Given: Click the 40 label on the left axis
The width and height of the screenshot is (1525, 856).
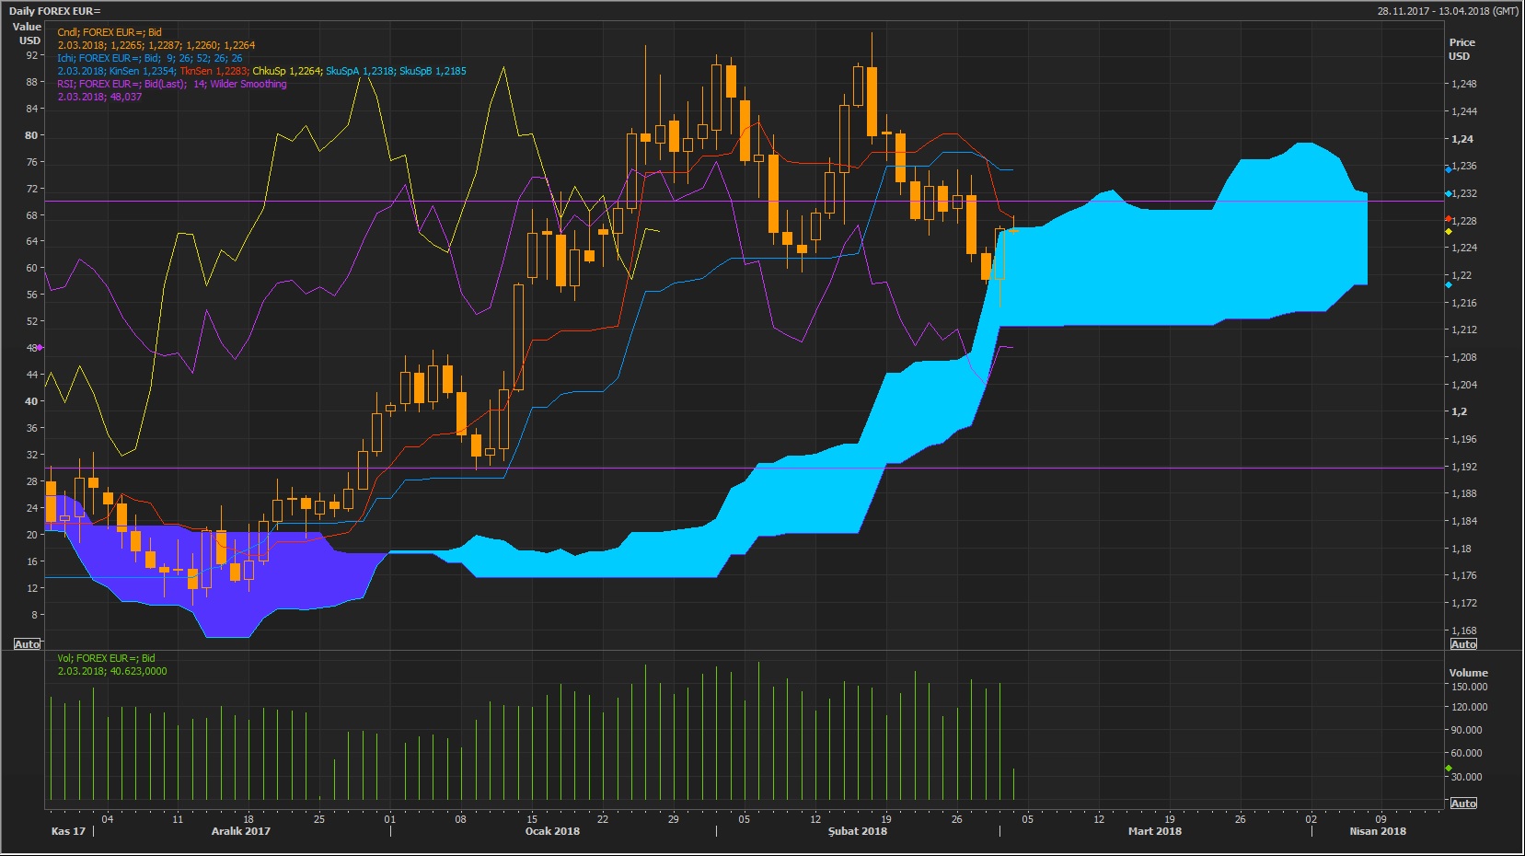Looking at the screenshot, I should 32,401.
